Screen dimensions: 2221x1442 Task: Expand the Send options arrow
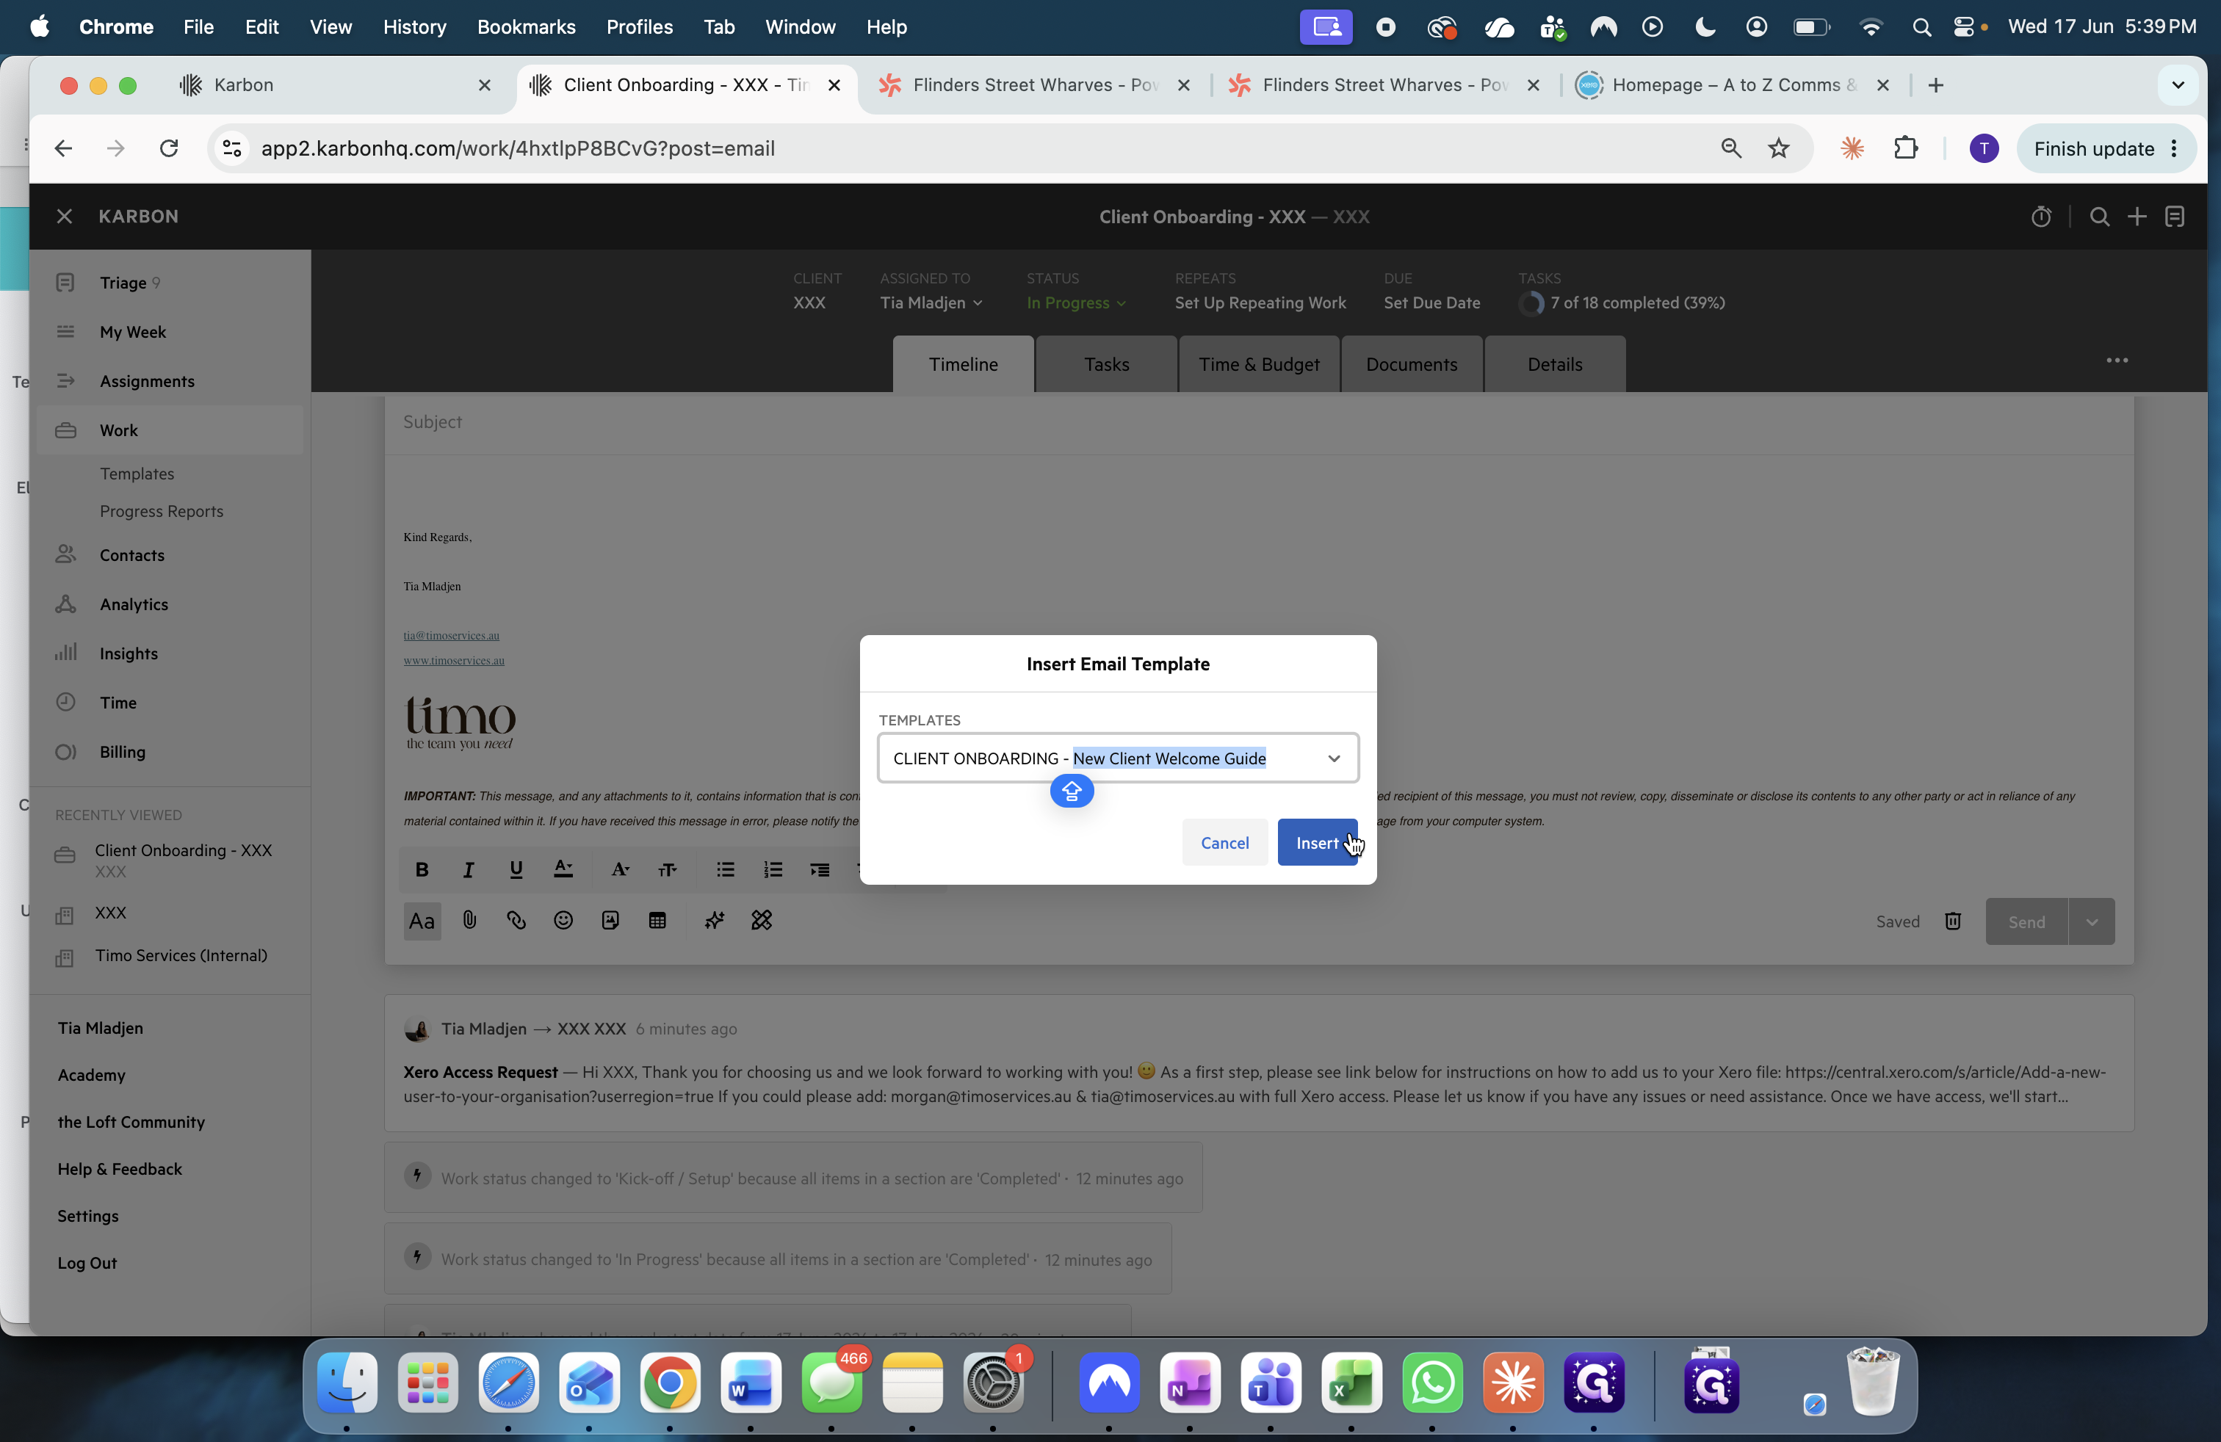click(x=2092, y=921)
